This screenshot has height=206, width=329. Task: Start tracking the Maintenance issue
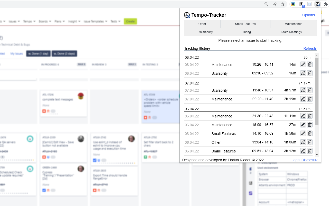click(294, 24)
